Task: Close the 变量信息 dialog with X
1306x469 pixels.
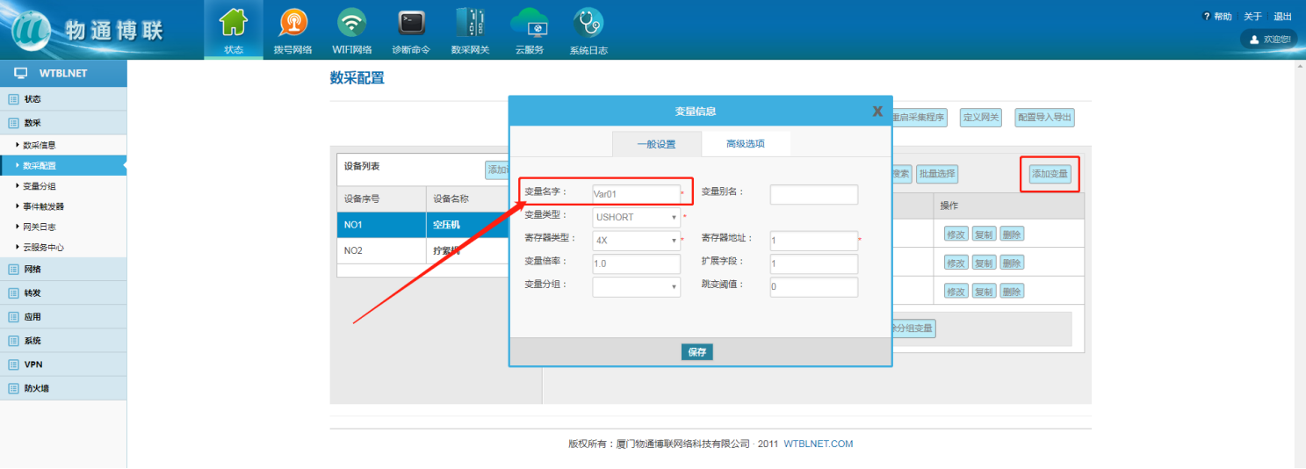Action: (x=877, y=112)
